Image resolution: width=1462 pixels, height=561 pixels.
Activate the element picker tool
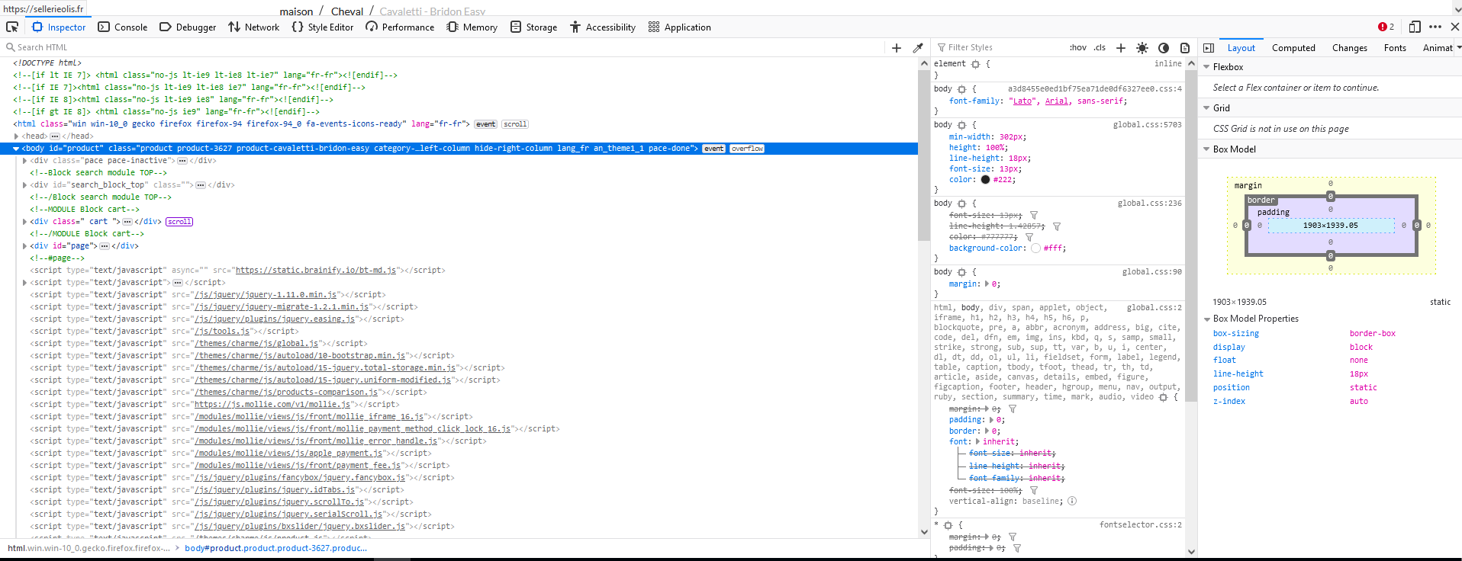click(x=12, y=27)
